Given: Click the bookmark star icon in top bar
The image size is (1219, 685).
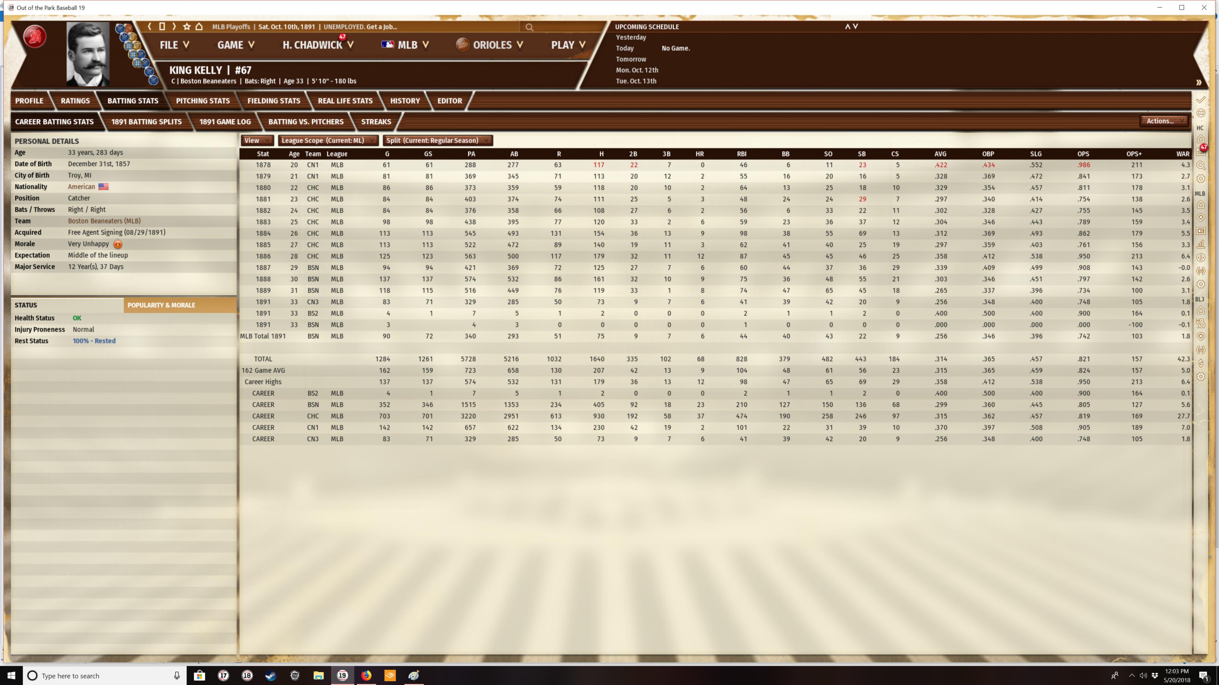Looking at the screenshot, I should coord(187,26).
